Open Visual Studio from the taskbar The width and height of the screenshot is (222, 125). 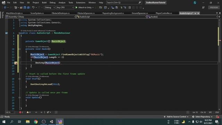pos(60,122)
